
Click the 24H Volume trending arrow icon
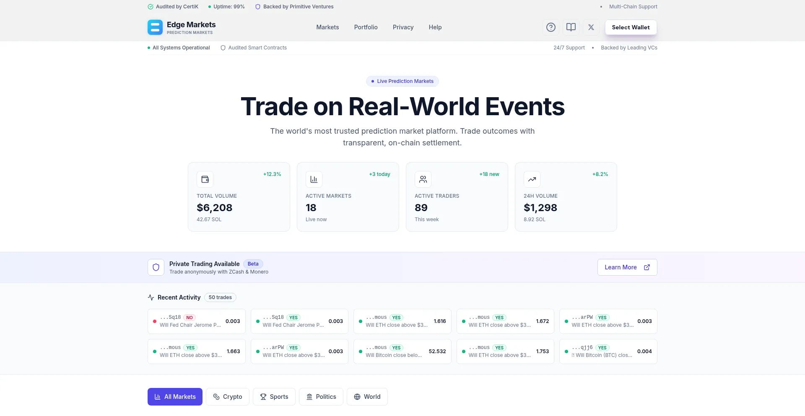532,179
